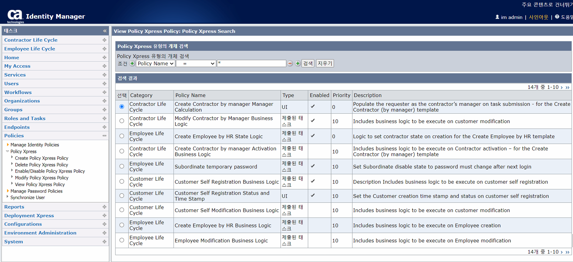Screen dimensions: 573x262
Task: Click the search value input field
Action: click(252, 64)
